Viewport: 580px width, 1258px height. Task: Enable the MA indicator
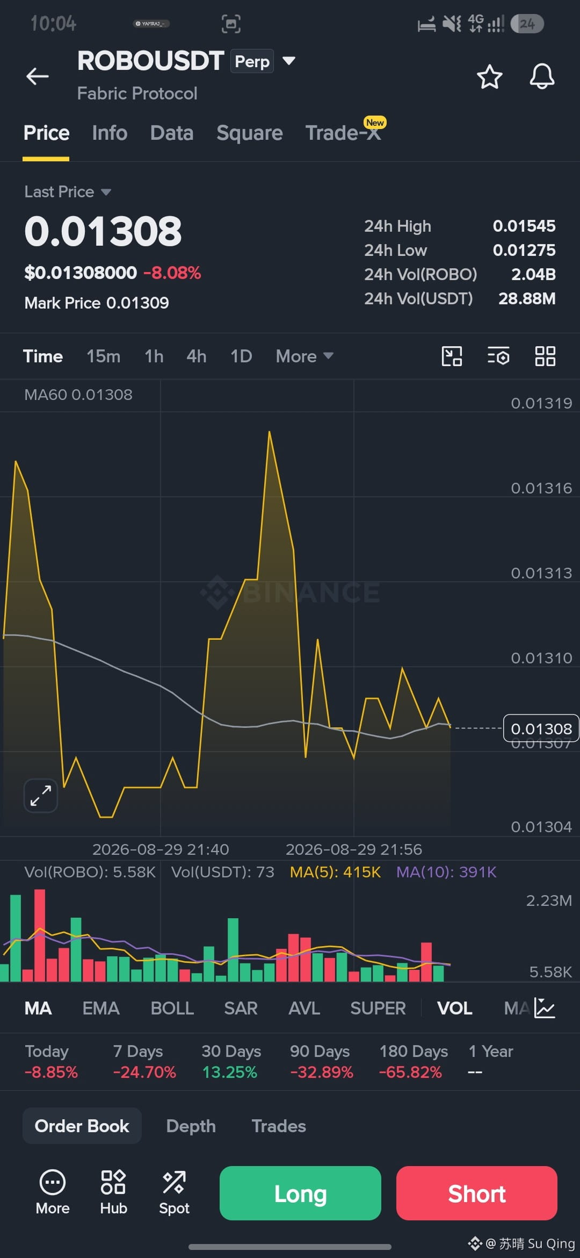(x=38, y=1008)
